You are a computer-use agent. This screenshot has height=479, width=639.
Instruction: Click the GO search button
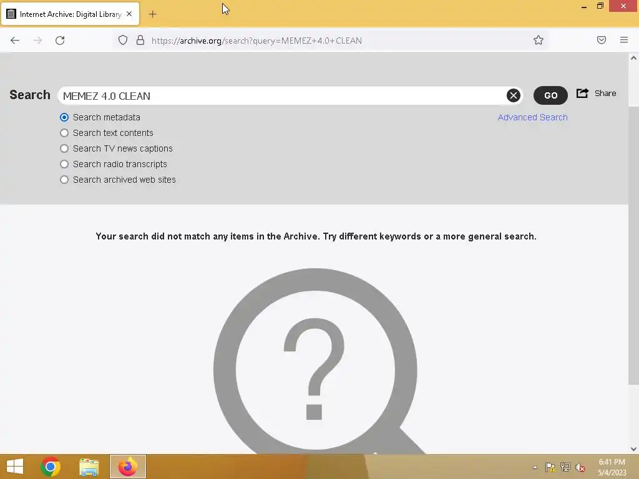(x=550, y=95)
